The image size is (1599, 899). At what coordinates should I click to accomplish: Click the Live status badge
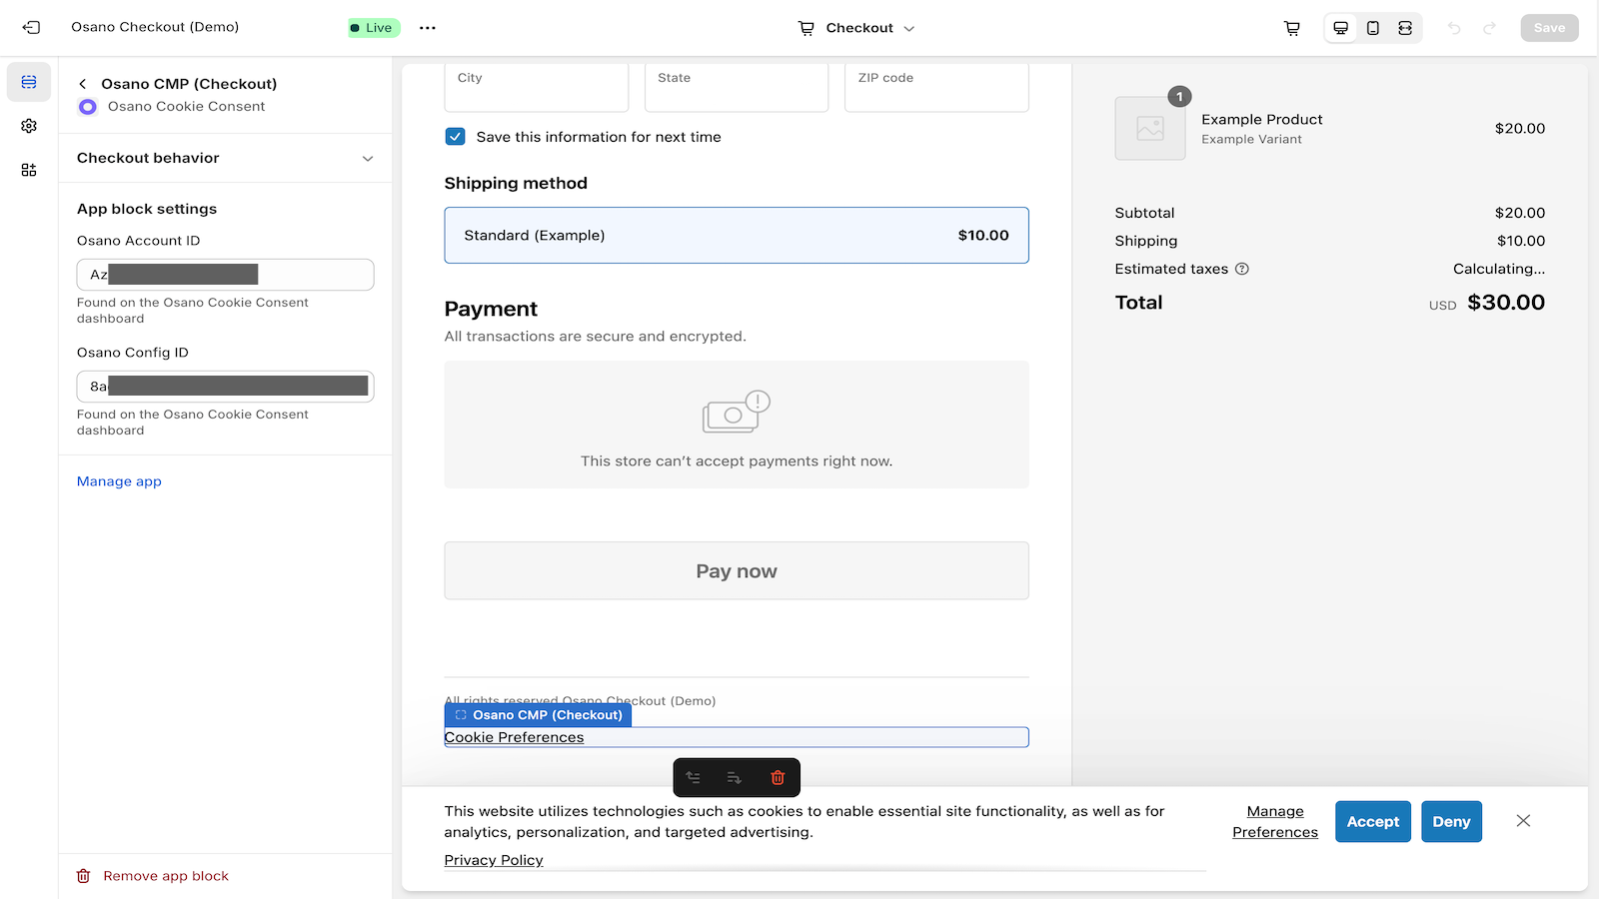(374, 28)
